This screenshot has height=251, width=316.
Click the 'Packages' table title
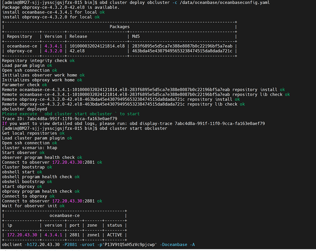pyautogui.click(x=120, y=27)
